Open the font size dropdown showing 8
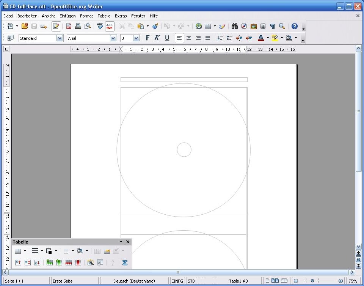The height and width of the screenshot is (286, 364). coord(135,38)
